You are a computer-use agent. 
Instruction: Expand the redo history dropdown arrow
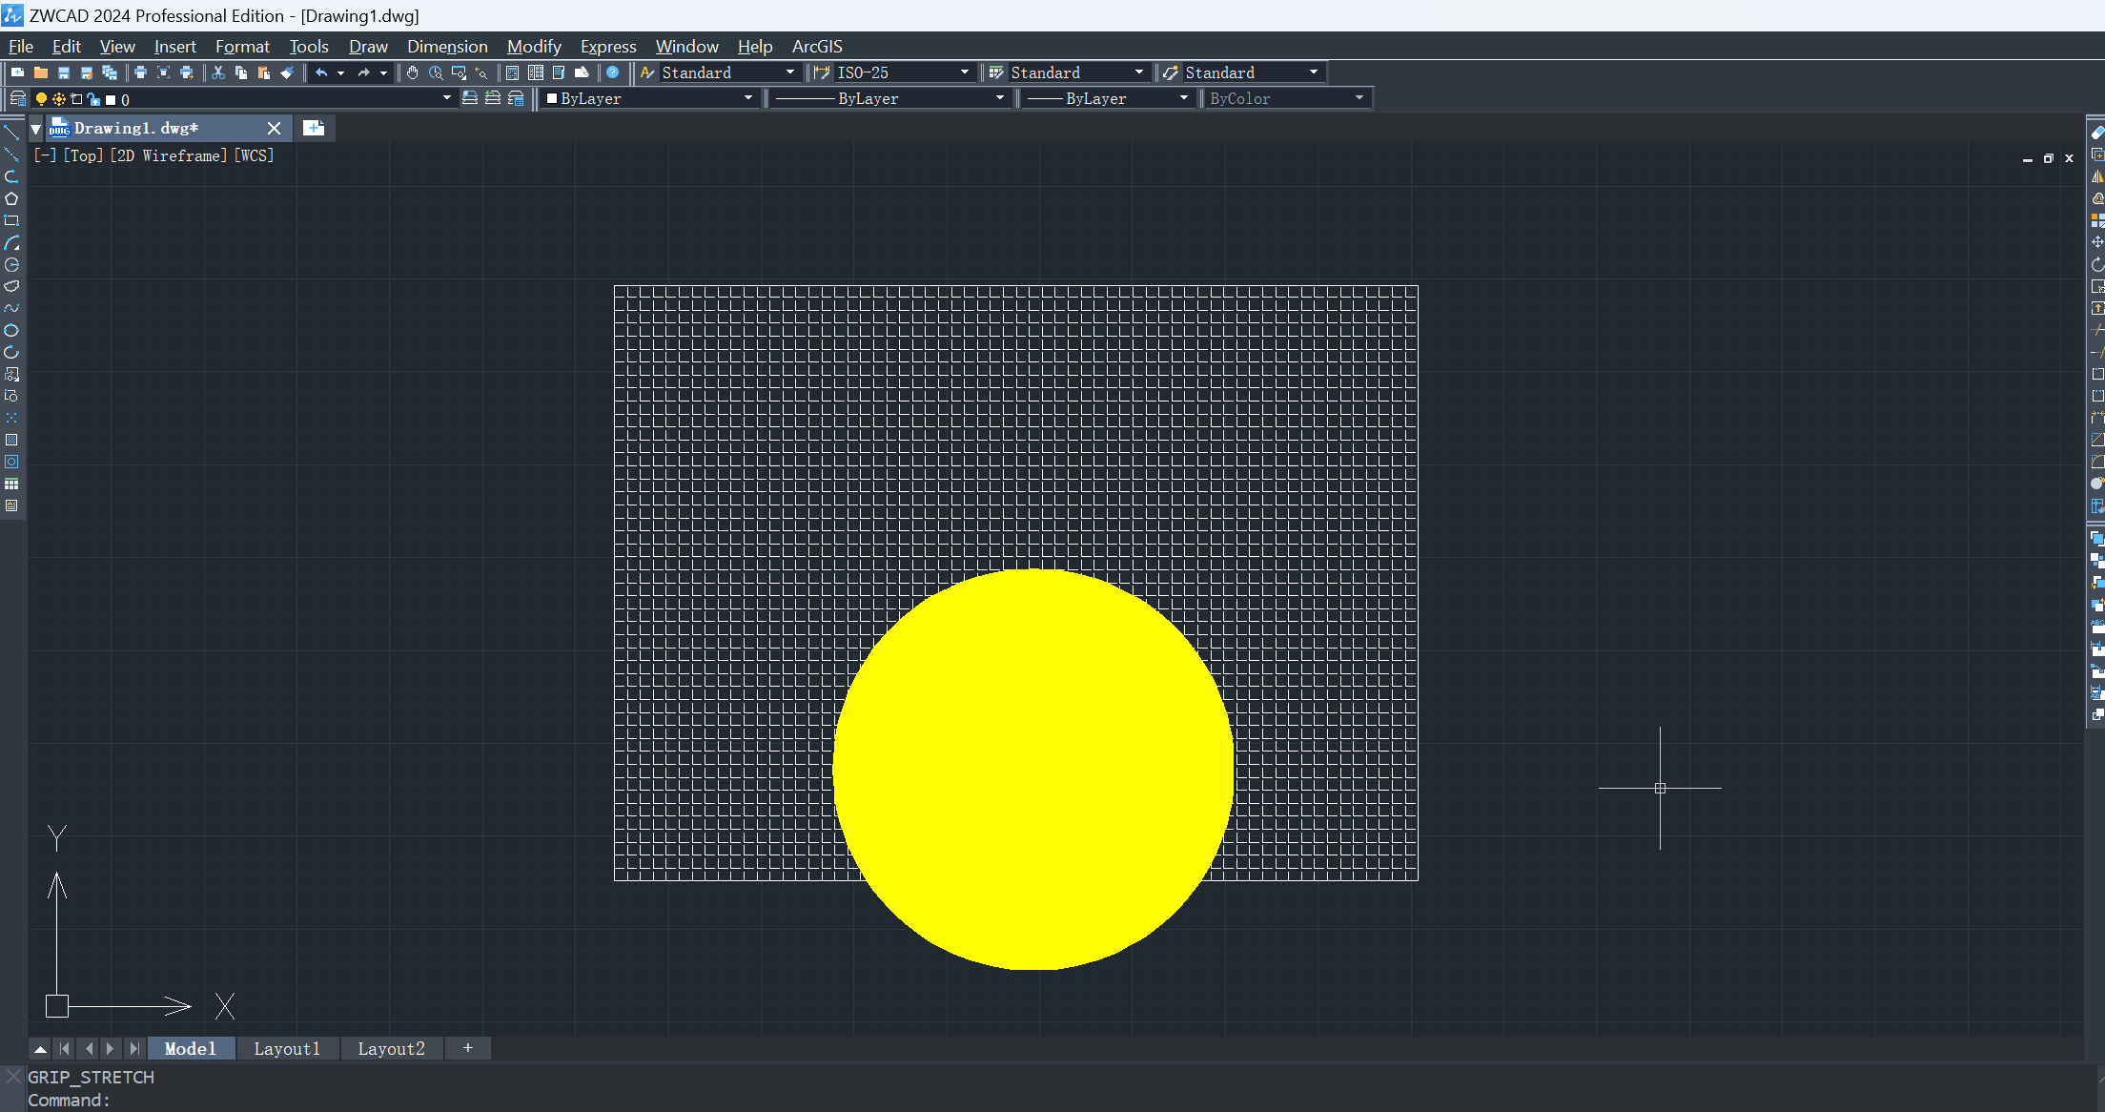coord(383,72)
